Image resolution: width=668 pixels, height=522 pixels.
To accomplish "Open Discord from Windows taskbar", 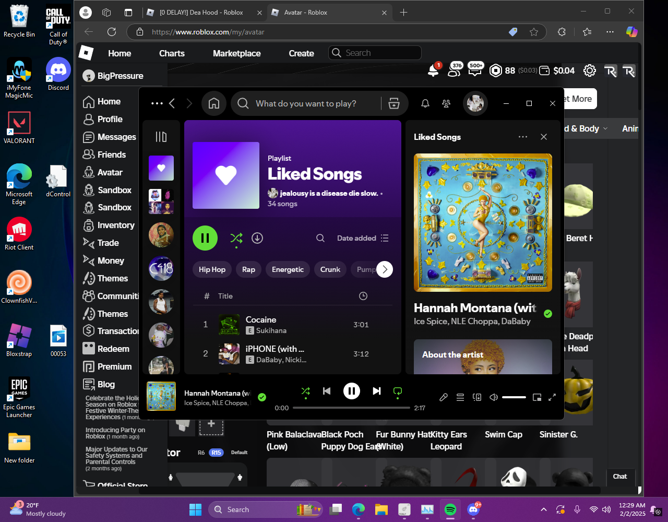I will pyautogui.click(x=474, y=509).
